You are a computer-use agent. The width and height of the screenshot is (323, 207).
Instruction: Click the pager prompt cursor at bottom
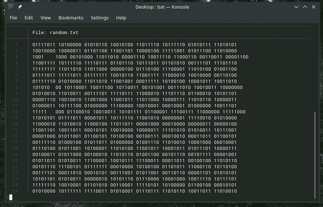(x=11, y=197)
